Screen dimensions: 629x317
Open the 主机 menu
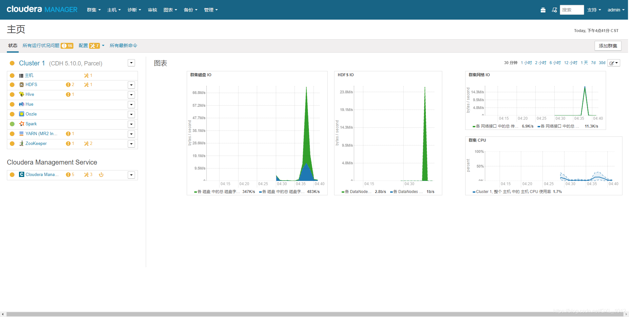click(x=114, y=10)
